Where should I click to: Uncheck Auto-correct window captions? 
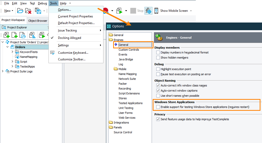click(158, 91)
